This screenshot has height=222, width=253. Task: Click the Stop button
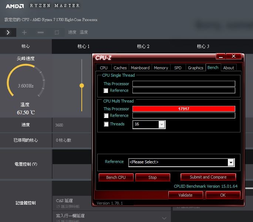click(152, 177)
